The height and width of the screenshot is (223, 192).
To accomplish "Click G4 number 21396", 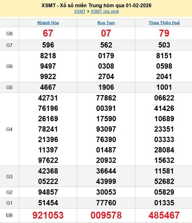I will [48, 140].
